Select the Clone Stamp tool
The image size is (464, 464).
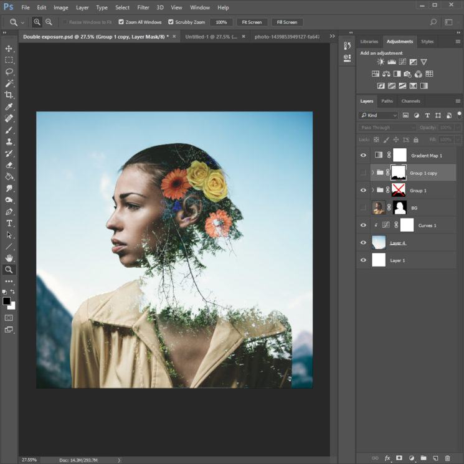click(9, 142)
